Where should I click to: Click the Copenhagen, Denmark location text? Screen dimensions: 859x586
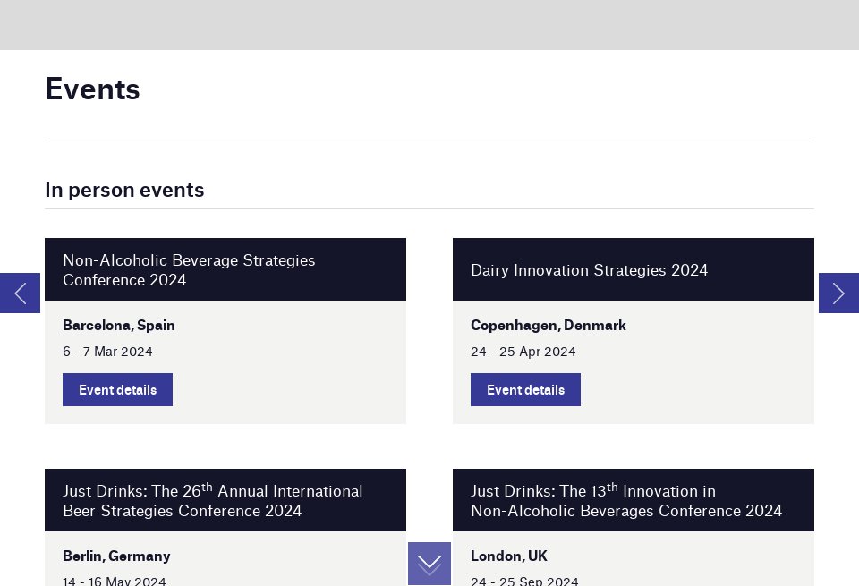tap(548, 326)
